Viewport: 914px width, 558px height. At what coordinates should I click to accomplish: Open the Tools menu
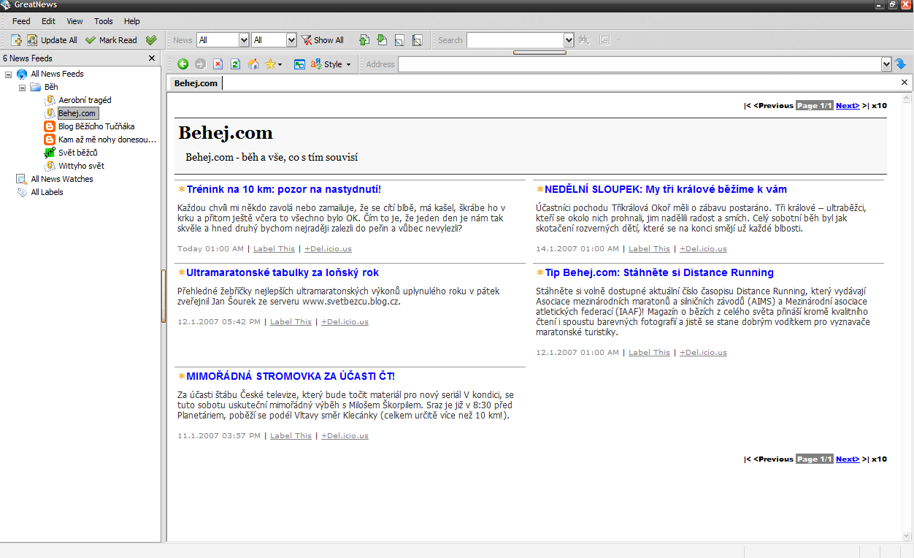(104, 21)
